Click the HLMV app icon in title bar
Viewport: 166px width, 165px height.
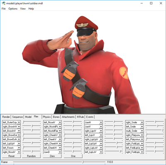click(3, 3)
